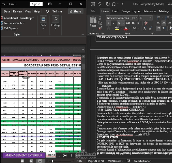Click the Excel vertical scrollbar up arrow
This screenshot has width=172, height=163.
[x=83, y=57]
